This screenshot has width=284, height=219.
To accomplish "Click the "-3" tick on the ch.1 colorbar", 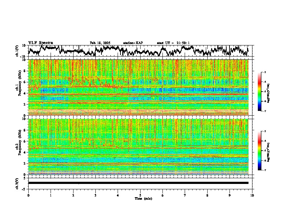I will [265, 72].
